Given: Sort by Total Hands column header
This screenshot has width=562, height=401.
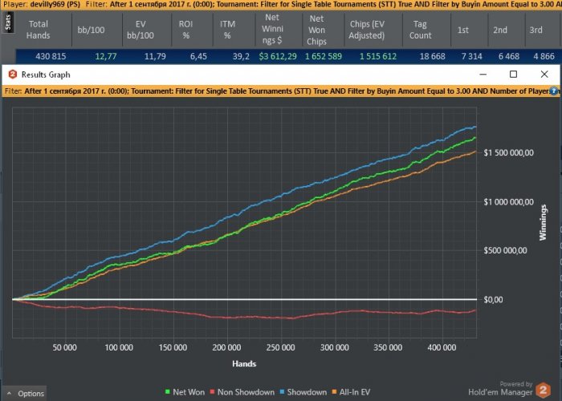Looking at the screenshot, I should (39, 30).
